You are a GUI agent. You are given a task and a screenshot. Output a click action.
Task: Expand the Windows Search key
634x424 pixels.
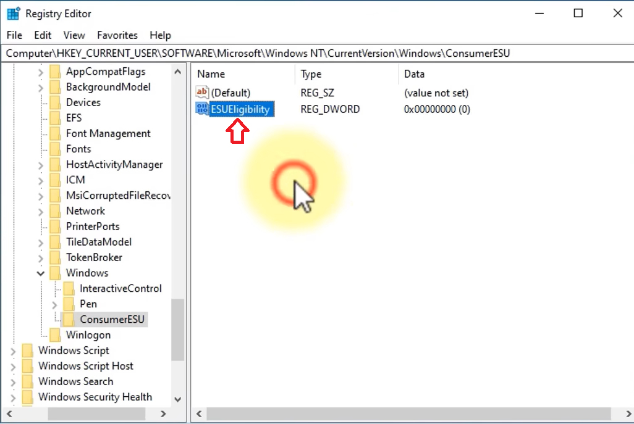pyautogui.click(x=14, y=381)
